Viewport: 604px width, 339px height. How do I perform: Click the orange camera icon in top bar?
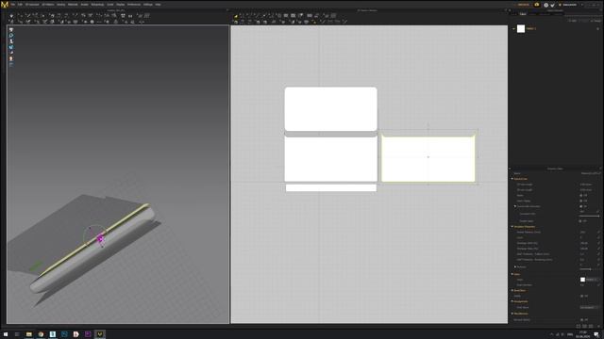click(537, 5)
